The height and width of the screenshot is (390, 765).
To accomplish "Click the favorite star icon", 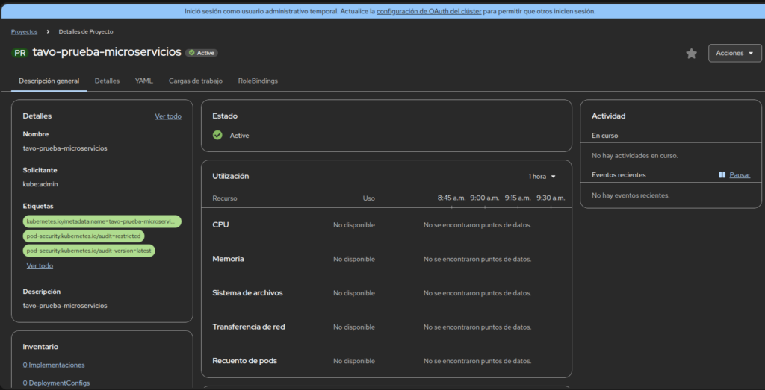I will pos(691,54).
